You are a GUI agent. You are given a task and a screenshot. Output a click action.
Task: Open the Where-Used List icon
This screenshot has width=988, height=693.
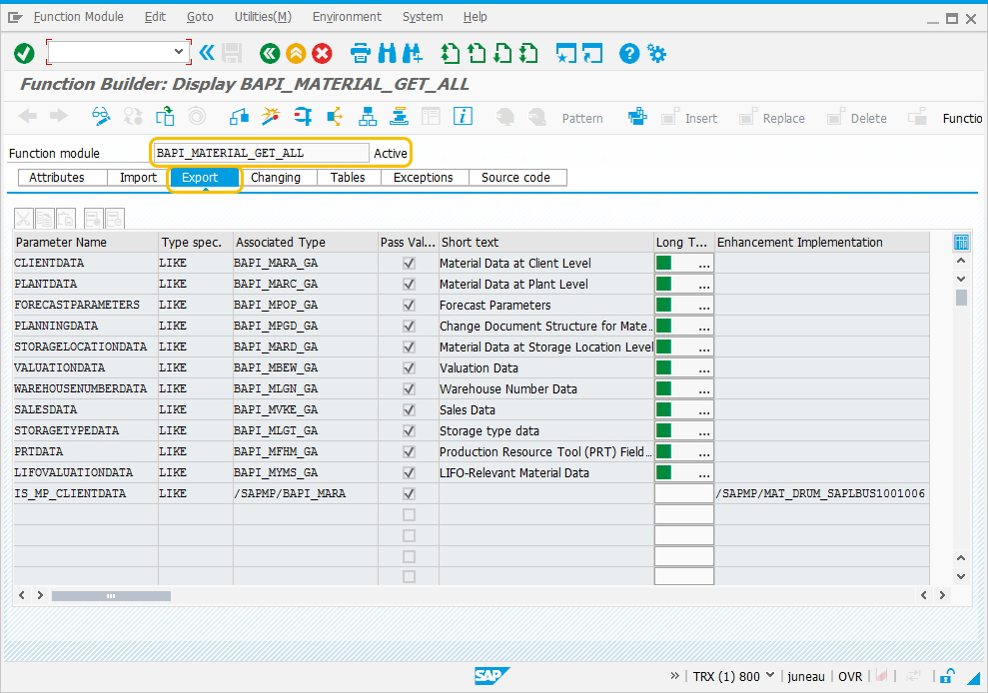pyautogui.click(x=335, y=117)
